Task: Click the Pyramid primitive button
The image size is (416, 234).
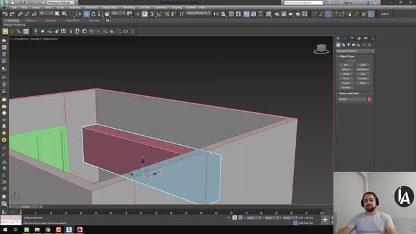Action: click(363, 78)
